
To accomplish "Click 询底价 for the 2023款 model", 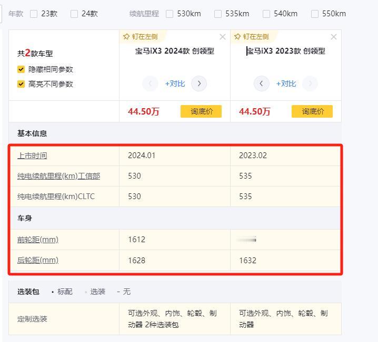I will point(312,111).
